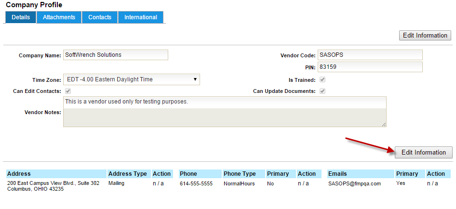Click the Vendor Code field
Viewport: 456px width, 209px height.
click(370, 55)
